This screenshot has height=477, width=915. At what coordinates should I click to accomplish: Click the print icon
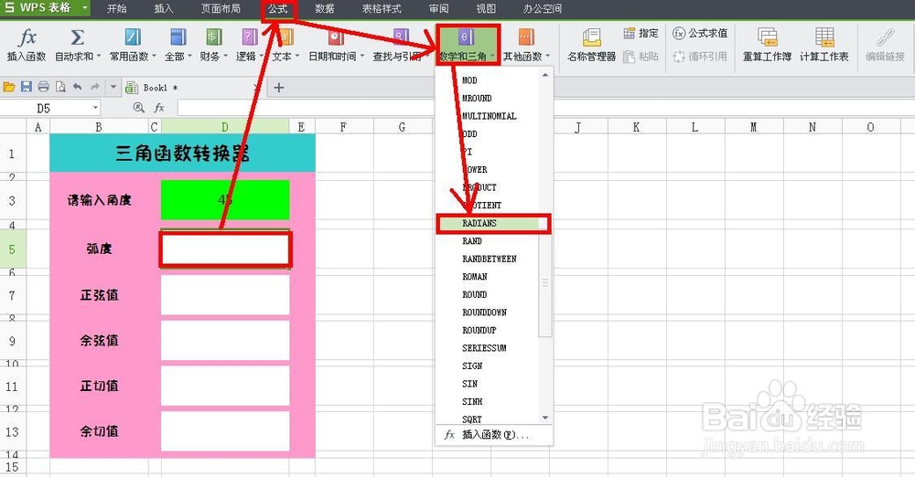[x=43, y=87]
